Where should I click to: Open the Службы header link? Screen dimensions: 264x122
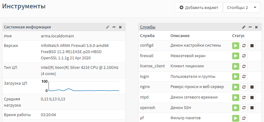tap(148, 27)
